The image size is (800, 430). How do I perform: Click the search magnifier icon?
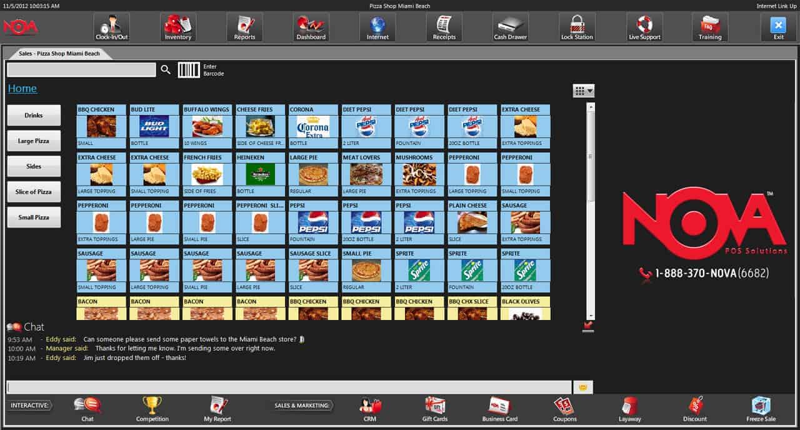[x=166, y=69]
